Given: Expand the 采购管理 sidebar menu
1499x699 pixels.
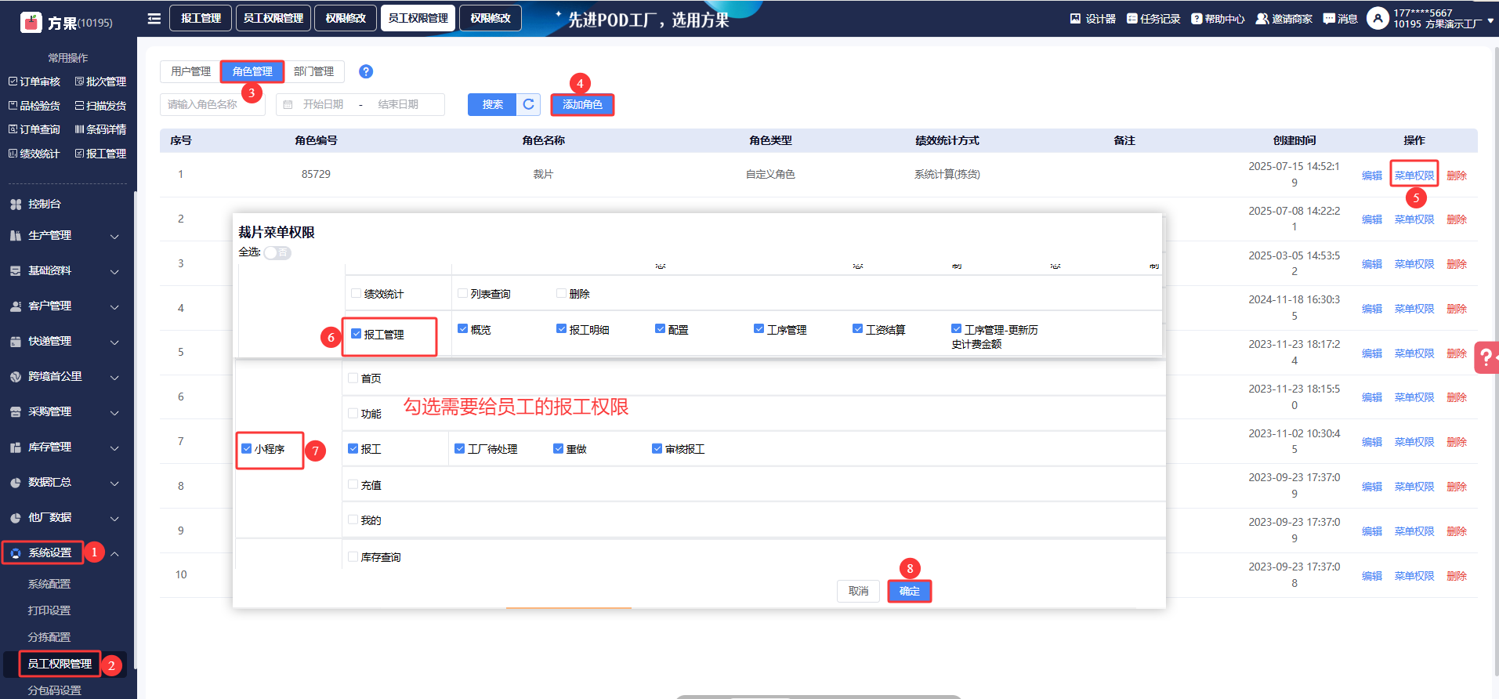Looking at the screenshot, I should tap(65, 411).
